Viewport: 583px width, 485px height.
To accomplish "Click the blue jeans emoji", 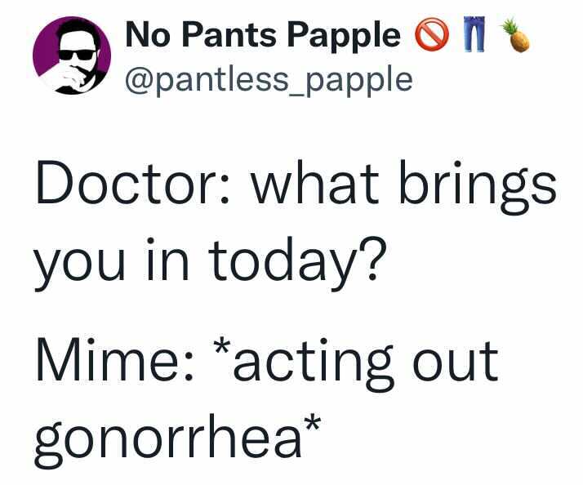I will click(474, 34).
